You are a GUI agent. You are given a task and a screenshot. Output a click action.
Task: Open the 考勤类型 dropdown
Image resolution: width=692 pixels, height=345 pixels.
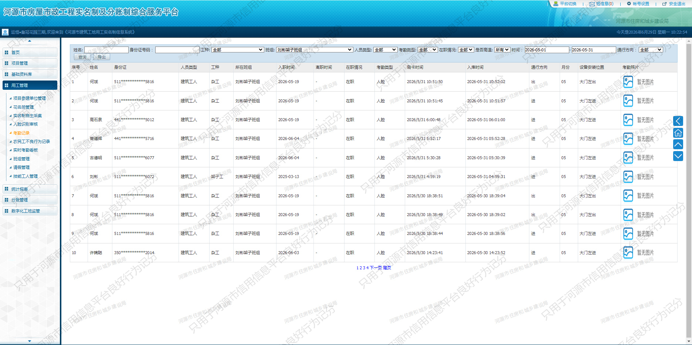coord(428,49)
